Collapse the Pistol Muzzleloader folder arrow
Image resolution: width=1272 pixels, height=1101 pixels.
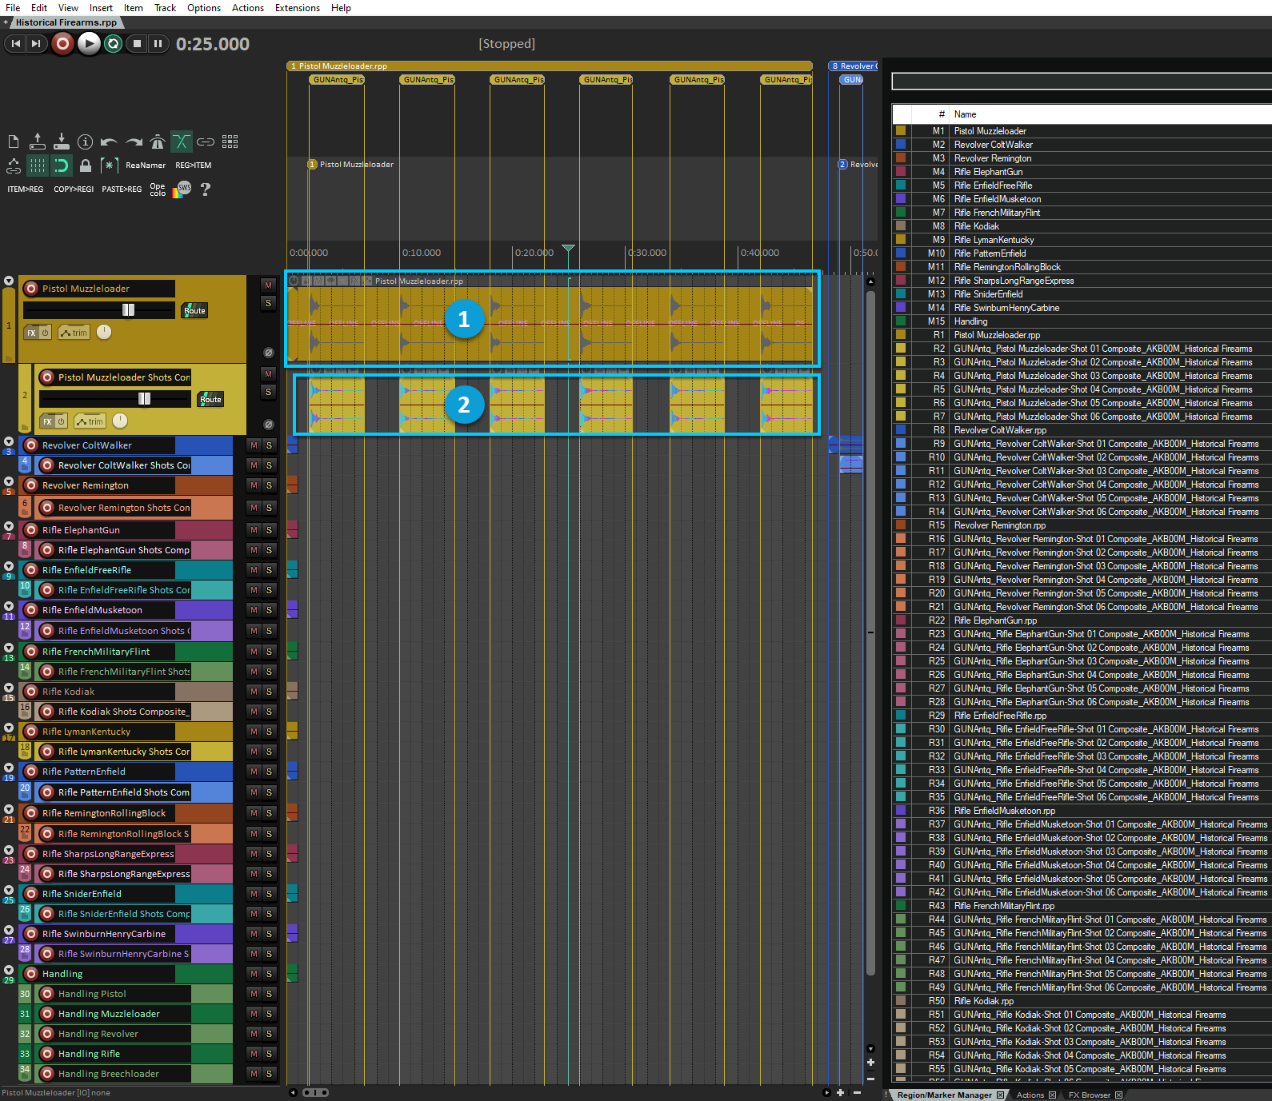(x=9, y=281)
